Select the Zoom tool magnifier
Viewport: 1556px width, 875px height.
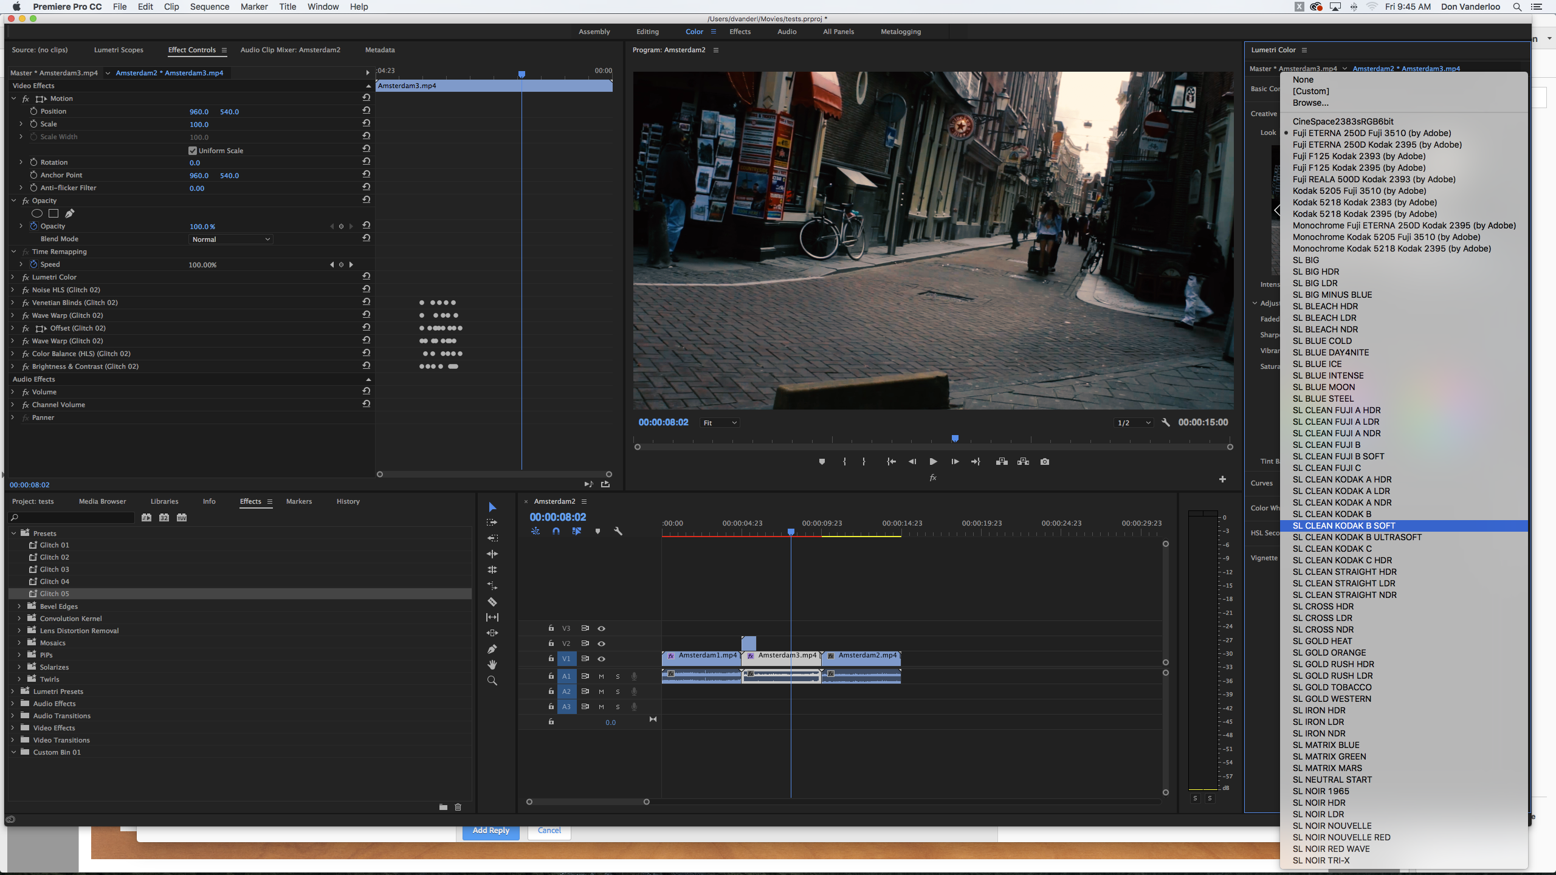click(x=492, y=681)
